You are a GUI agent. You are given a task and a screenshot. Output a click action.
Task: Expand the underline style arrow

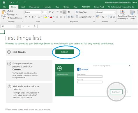tap(35, 17)
